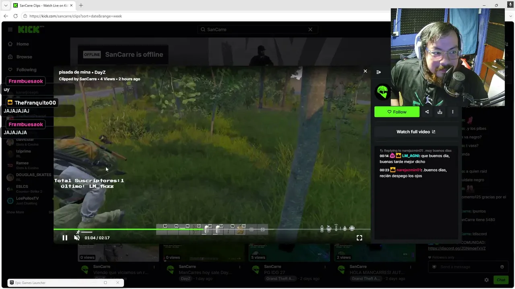Focus the browser address bar
Image resolution: width=515 pixels, height=289 pixels.
pos(205,16)
